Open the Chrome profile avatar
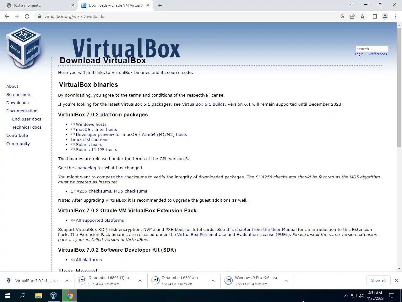Screen dimensions: 402x302 385,16
